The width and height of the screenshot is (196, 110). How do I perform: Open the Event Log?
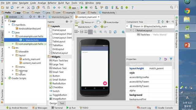point(144,108)
